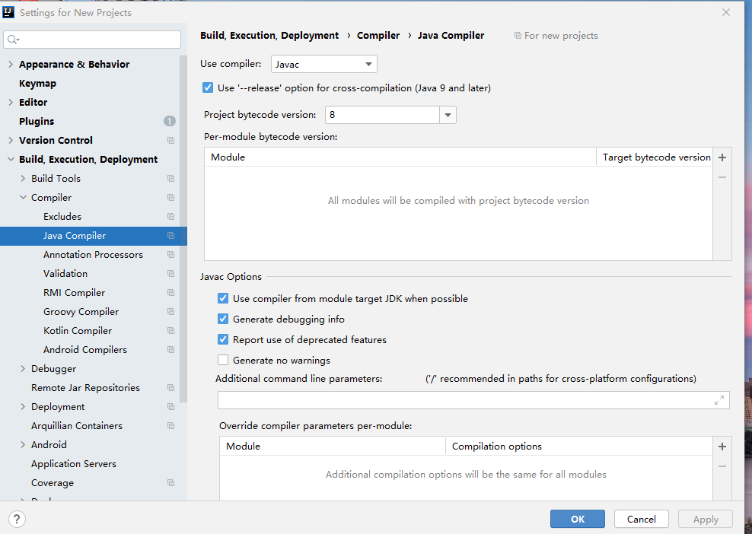Click the For new projects icon in header
This screenshot has height=534, width=752.
(x=518, y=36)
